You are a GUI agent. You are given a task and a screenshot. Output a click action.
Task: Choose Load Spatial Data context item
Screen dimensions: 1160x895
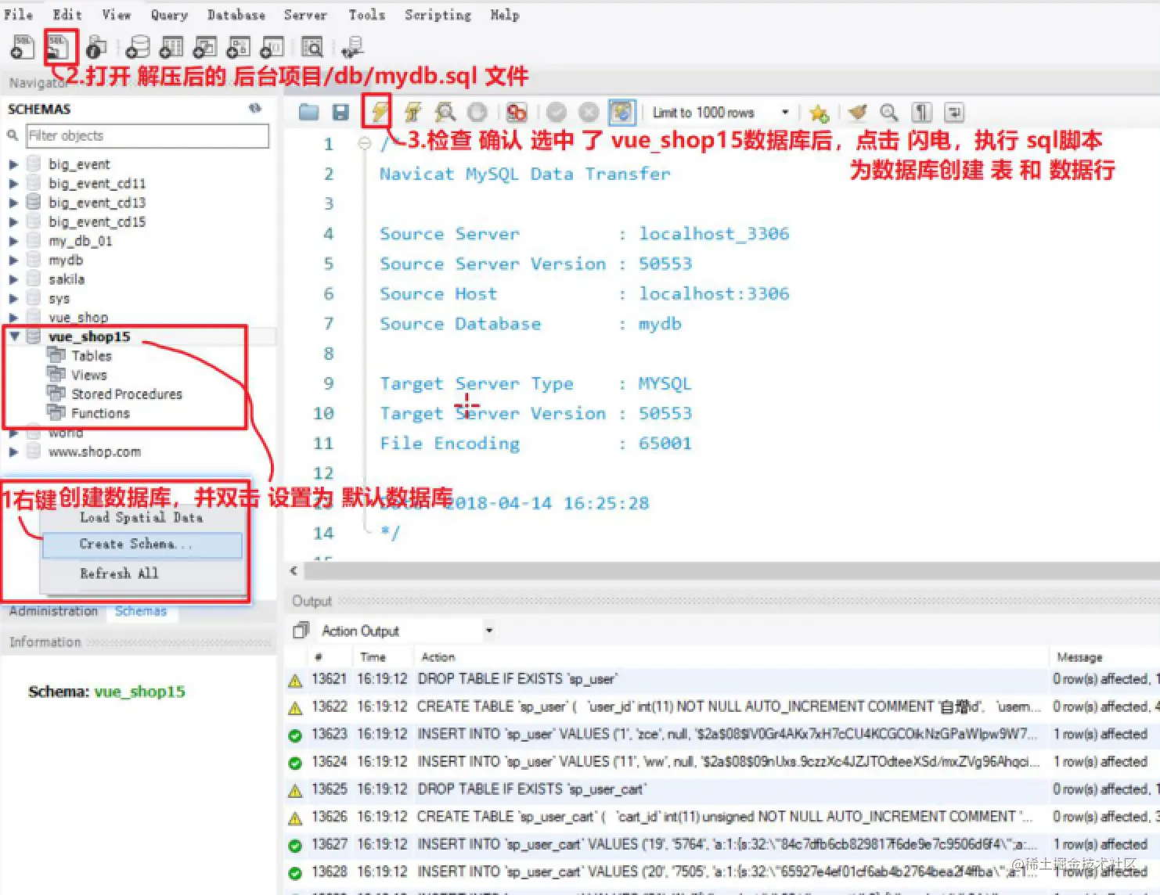pos(142,517)
